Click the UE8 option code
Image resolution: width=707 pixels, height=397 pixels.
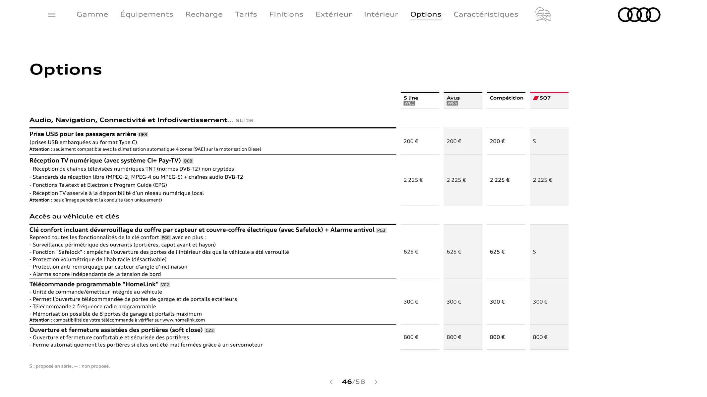(x=143, y=135)
